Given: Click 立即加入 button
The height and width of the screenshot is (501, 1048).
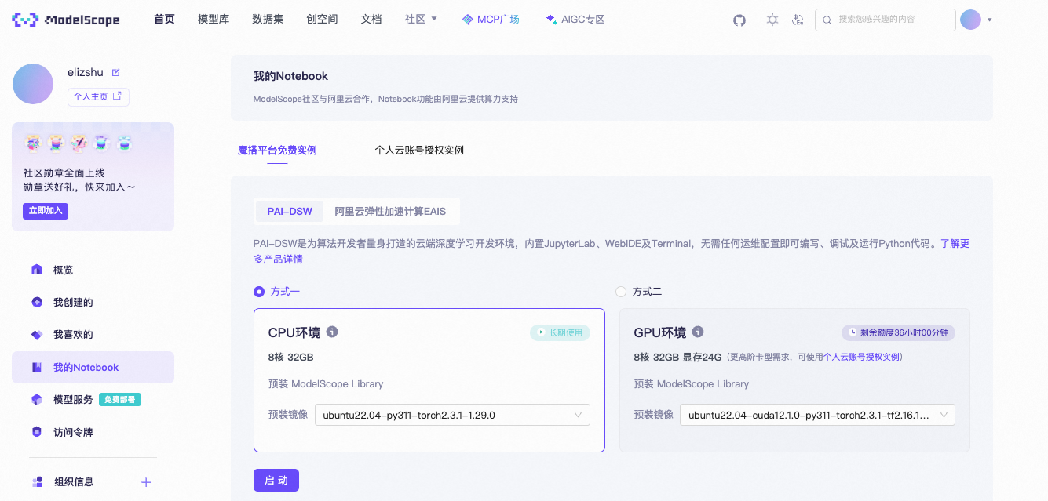Looking at the screenshot, I should [46, 211].
